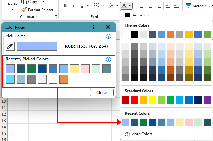Select gold theme color swatch
The image size is (213, 141).
click(189, 35)
